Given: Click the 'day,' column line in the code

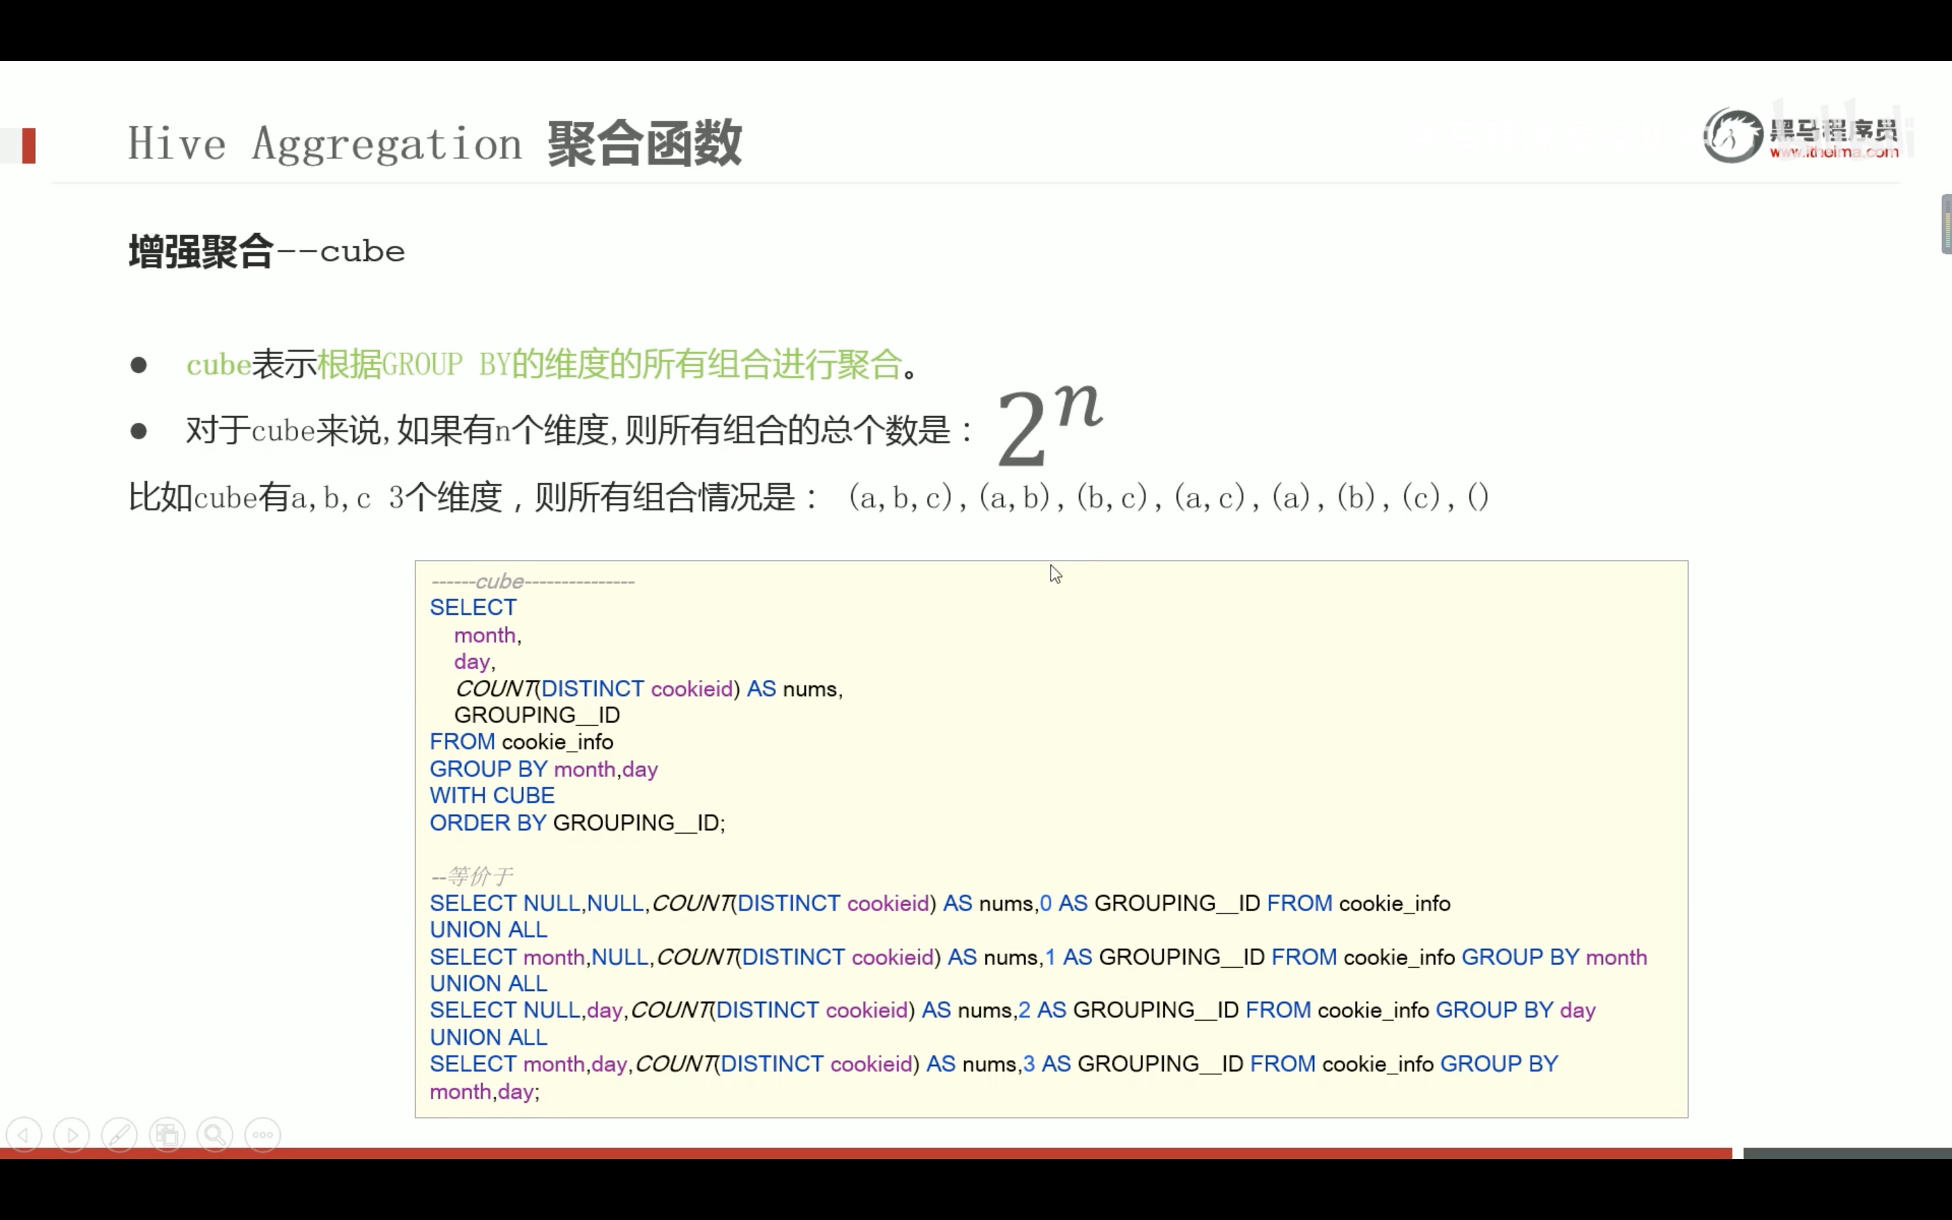Looking at the screenshot, I should point(475,662).
